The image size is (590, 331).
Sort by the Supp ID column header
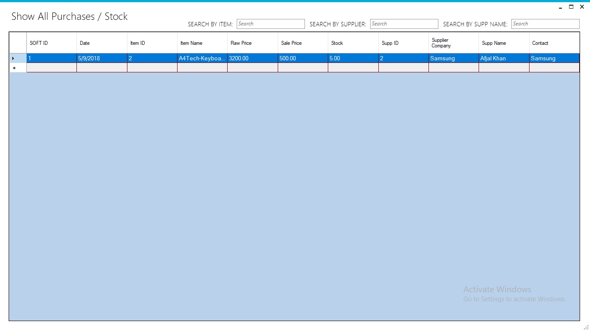(404, 43)
